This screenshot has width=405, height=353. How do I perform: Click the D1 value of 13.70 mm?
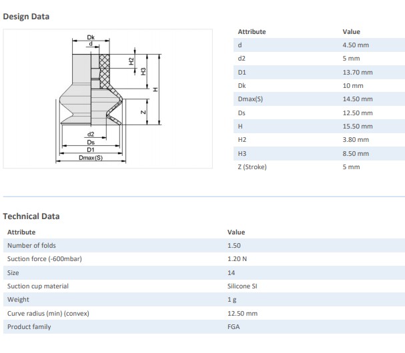[x=357, y=72]
